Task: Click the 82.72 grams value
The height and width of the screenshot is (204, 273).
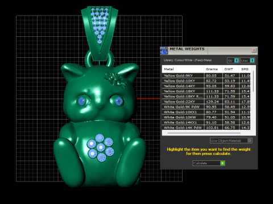Action: pos(211,81)
